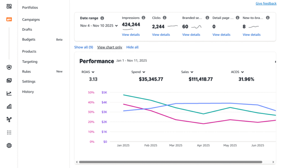Click View details under Impressions
Screen dimensions: 282x168
tap(131, 35)
